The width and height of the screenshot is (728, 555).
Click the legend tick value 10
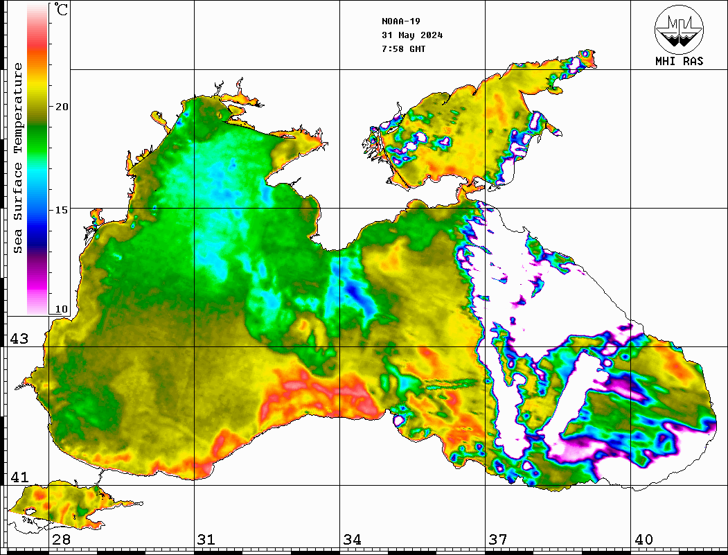pyautogui.click(x=61, y=309)
